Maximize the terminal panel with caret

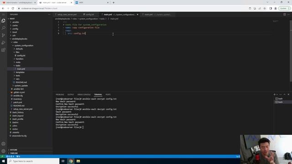coord(284,94)
